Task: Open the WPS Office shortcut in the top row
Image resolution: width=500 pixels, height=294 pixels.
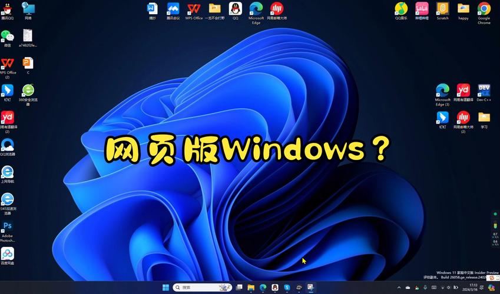Action: tap(194, 11)
